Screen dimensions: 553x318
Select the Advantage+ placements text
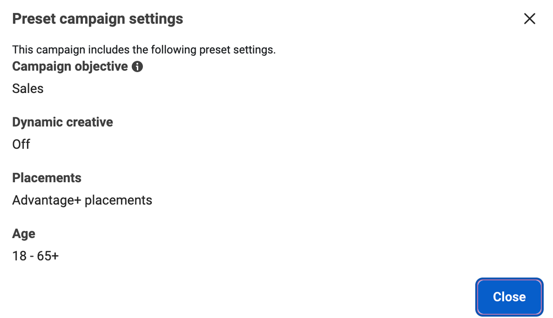click(82, 200)
